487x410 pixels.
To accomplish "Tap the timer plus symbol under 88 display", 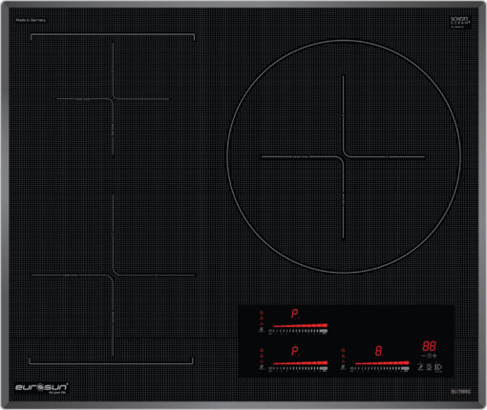I will (x=434, y=356).
